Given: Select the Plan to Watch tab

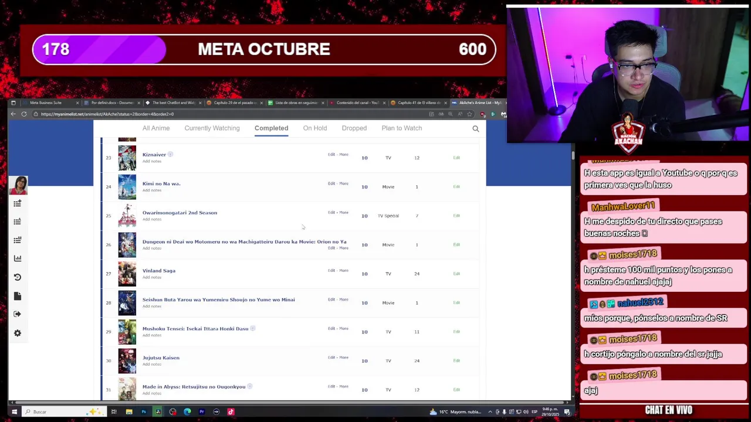Looking at the screenshot, I should (x=401, y=128).
